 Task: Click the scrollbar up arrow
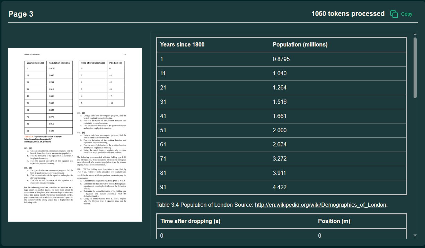click(415, 34)
